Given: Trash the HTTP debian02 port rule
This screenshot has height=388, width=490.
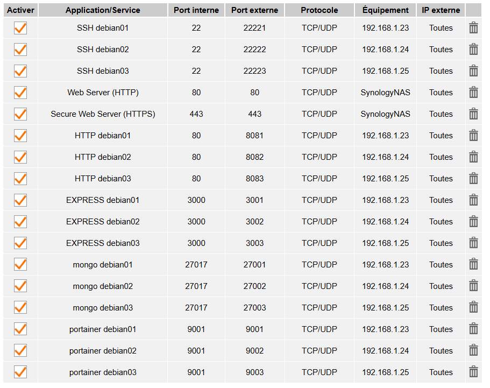Looking at the screenshot, I should [x=473, y=157].
